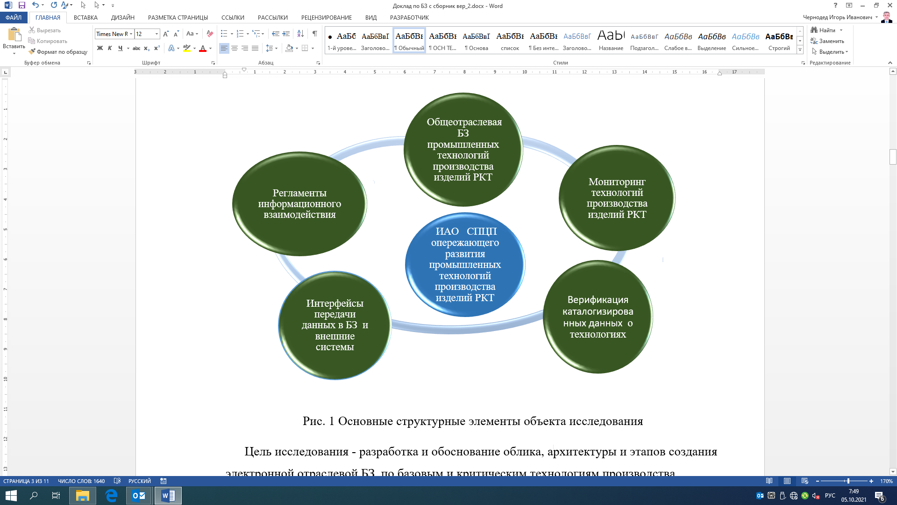Image resolution: width=897 pixels, height=505 pixels.
Task: Toggle strikethrough (abc) formatting
Action: [136, 48]
